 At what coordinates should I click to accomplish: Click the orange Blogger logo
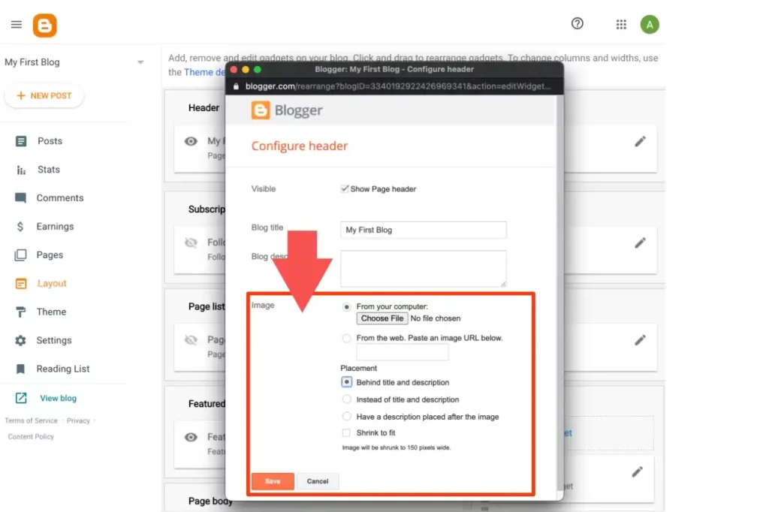[44, 25]
